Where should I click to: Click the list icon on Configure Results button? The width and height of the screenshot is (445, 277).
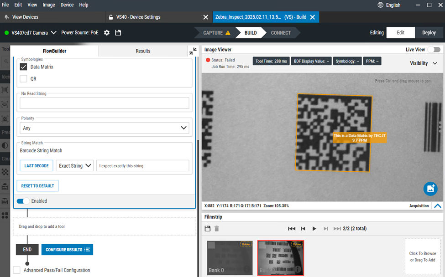[x=87, y=250]
